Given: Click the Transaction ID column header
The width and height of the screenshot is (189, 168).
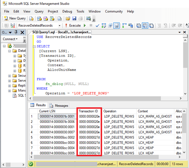Looking at the screenshot, I should (x=90, y=111).
